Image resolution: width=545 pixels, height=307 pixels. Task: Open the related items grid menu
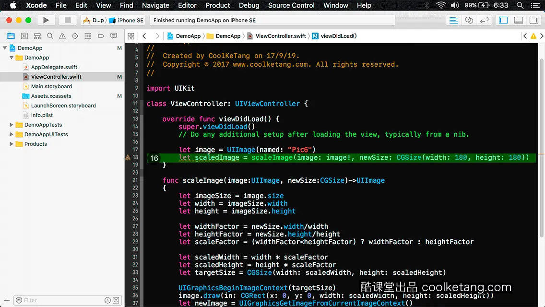131,36
